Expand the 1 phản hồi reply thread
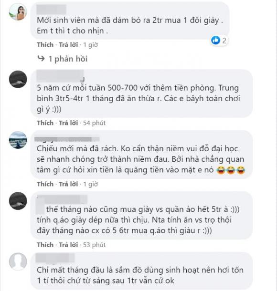Image resolution: width=277 pixels, height=291 pixels. 68,59
